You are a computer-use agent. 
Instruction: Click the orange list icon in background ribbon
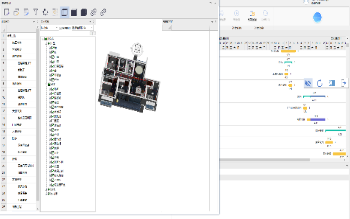(x=252, y=14)
